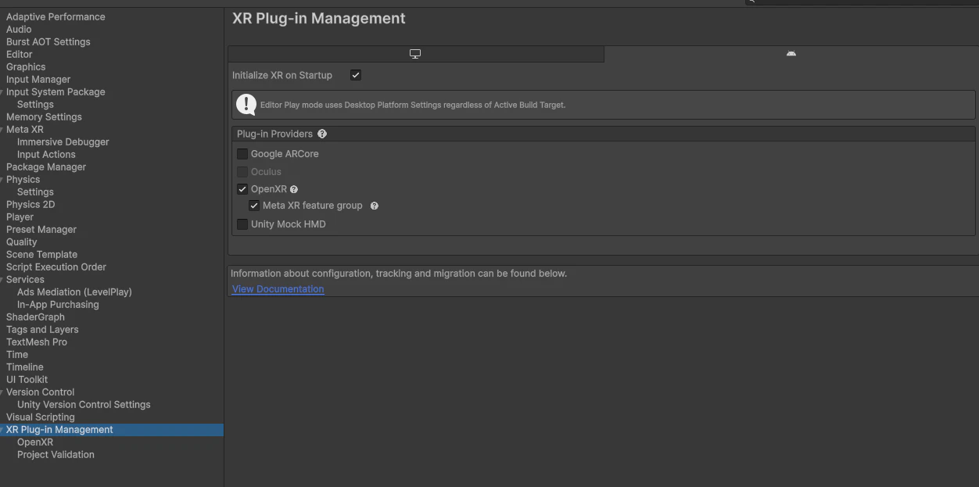
Task: Select Time settings
Action: pyautogui.click(x=17, y=354)
